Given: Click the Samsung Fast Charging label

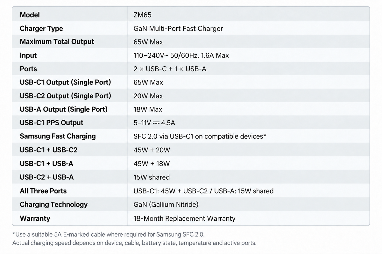Looking at the screenshot, I should click(x=58, y=136).
